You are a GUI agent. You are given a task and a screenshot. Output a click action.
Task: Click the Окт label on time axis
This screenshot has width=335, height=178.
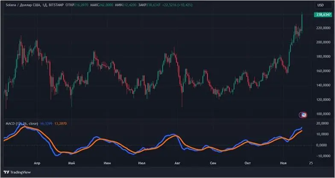(247, 163)
